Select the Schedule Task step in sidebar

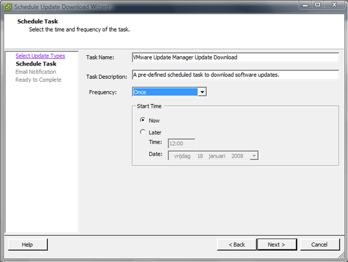pyautogui.click(x=36, y=64)
